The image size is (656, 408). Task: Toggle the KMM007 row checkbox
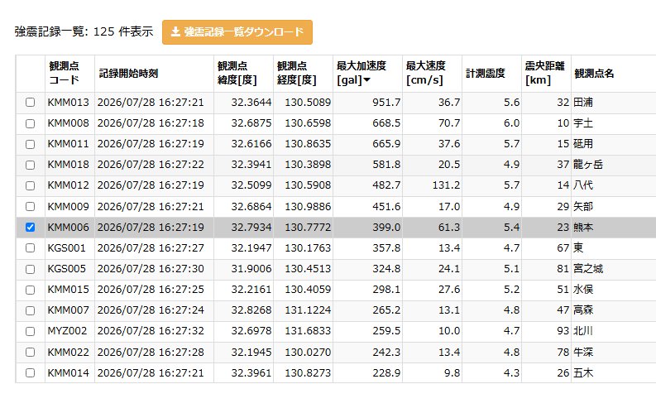pos(30,310)
